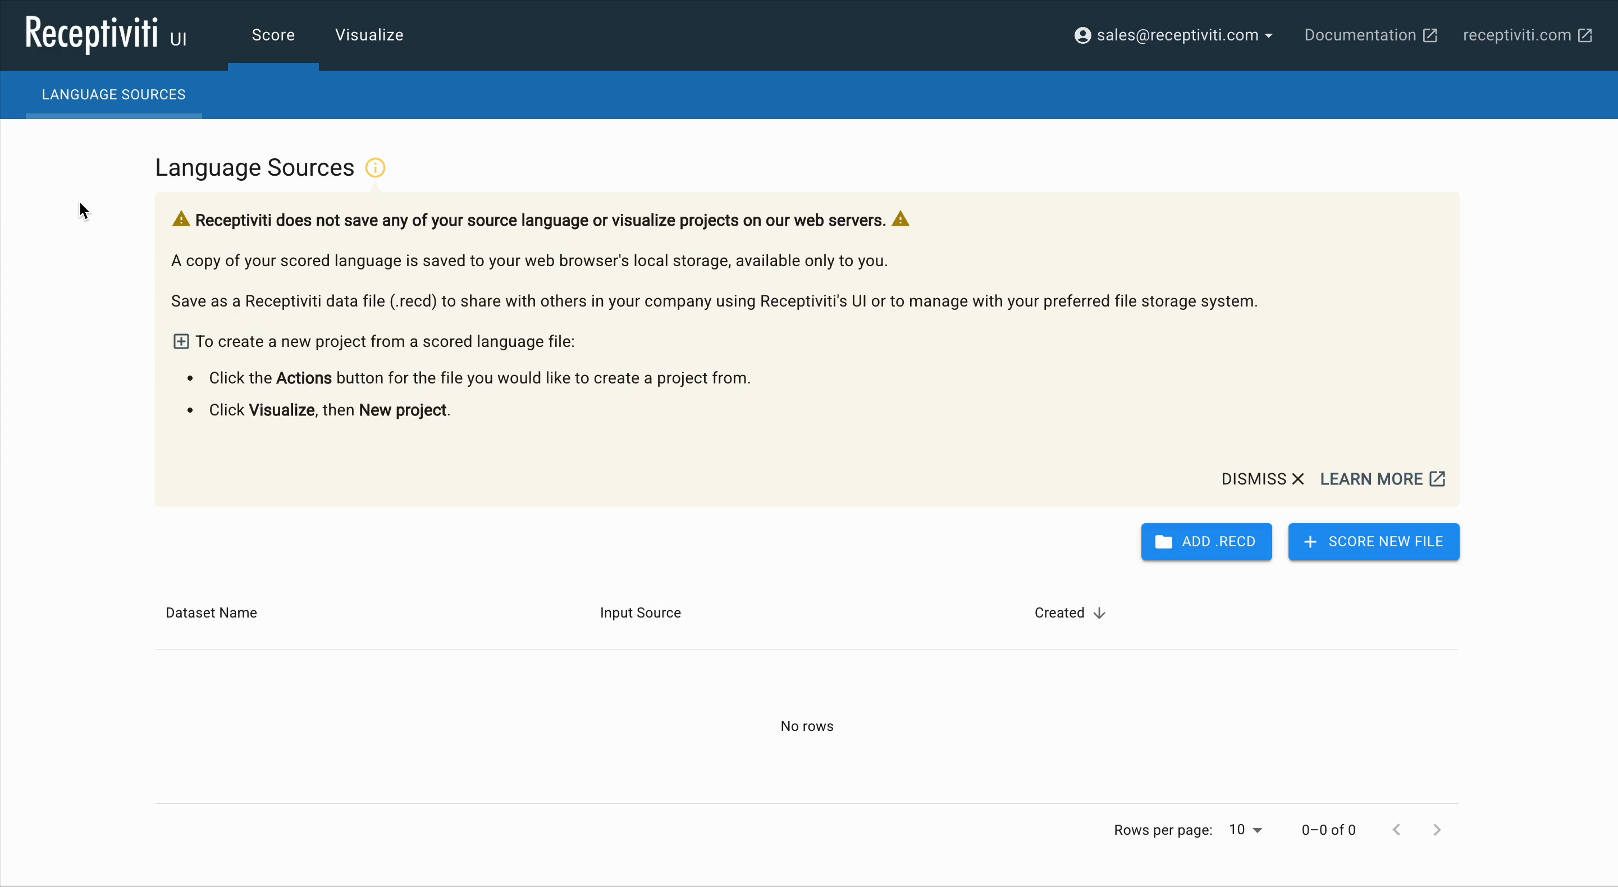This screenshot has width=1618, height=887.
Task: Open the rows per page dropdown
Action: (x=1246, y=829)
